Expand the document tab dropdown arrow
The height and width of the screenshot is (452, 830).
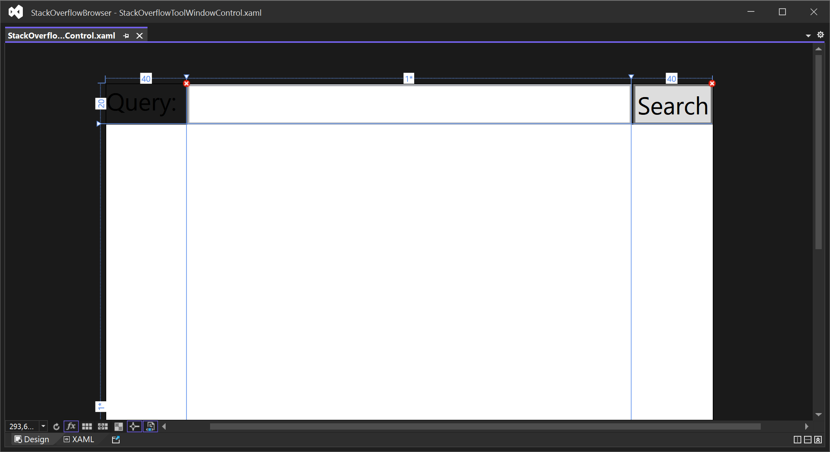808,35
